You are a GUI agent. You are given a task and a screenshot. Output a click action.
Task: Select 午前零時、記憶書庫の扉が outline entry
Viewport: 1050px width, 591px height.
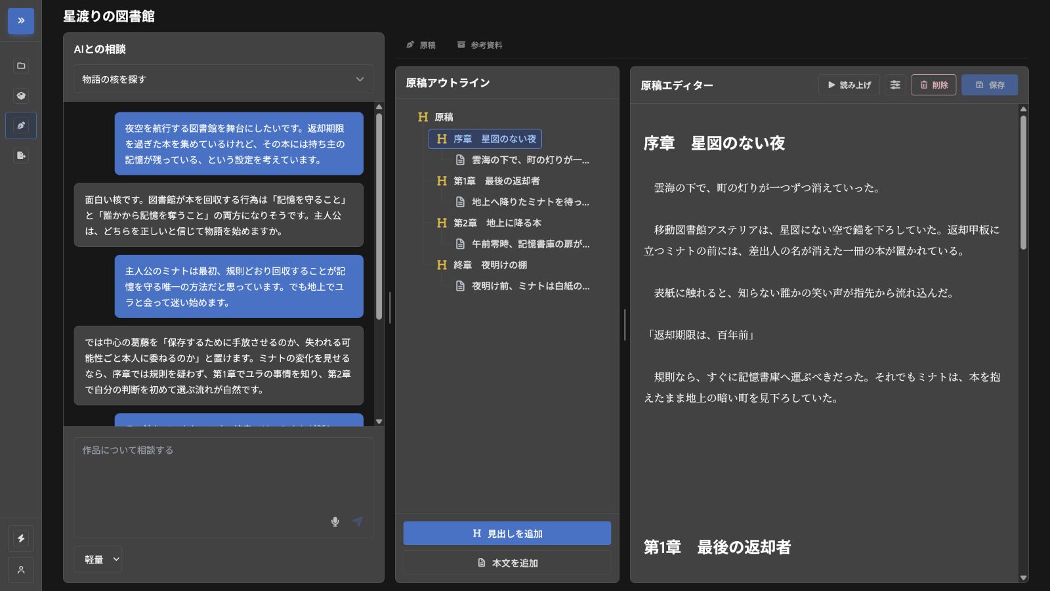pyautogui.click(x=531, y=244)
